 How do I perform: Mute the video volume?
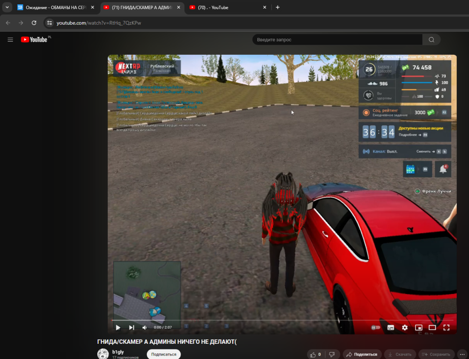(x=145, y=327)
